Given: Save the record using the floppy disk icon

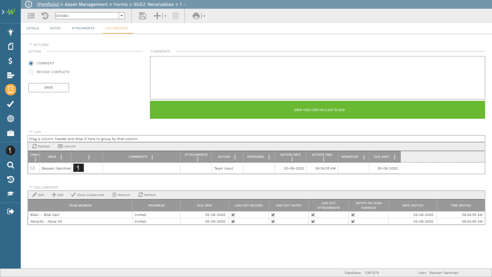Looking at the screenshot, I should coord(142,15).
